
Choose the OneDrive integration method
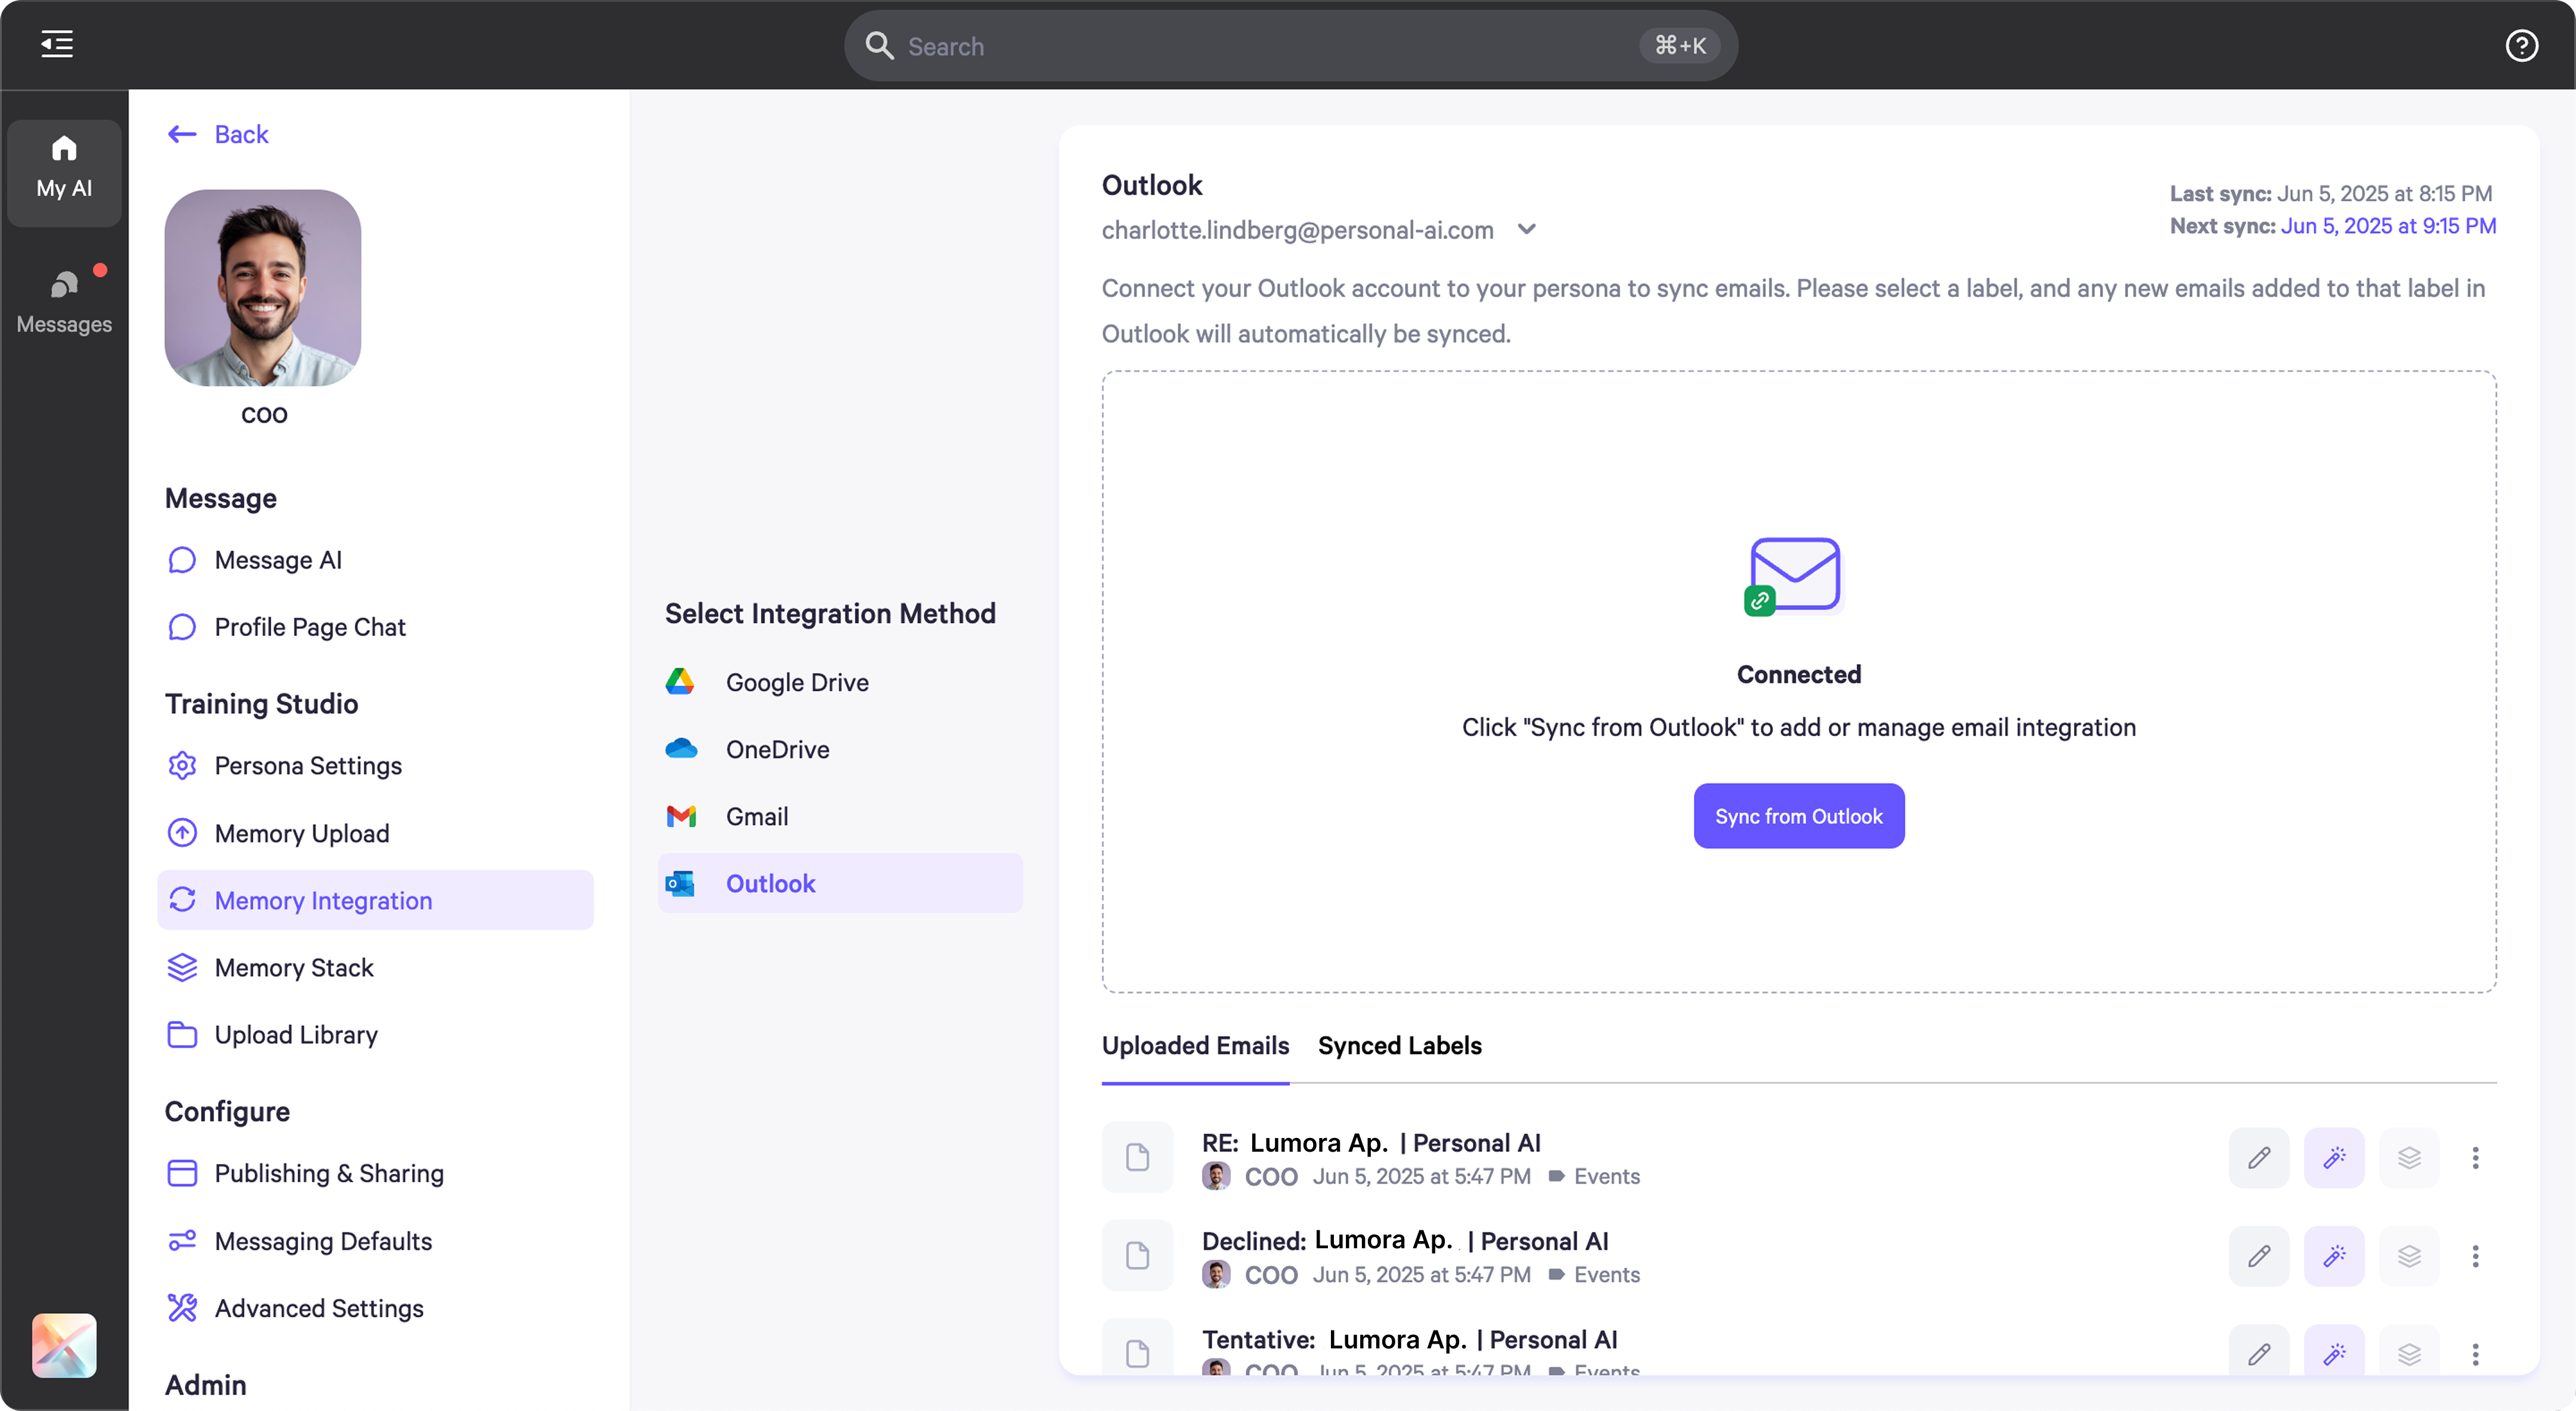pyautogui.click(x=777, y=749)
